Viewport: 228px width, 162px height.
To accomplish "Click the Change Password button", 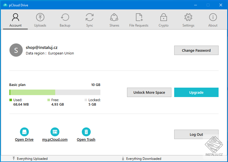I will click(x=196, y=50).
